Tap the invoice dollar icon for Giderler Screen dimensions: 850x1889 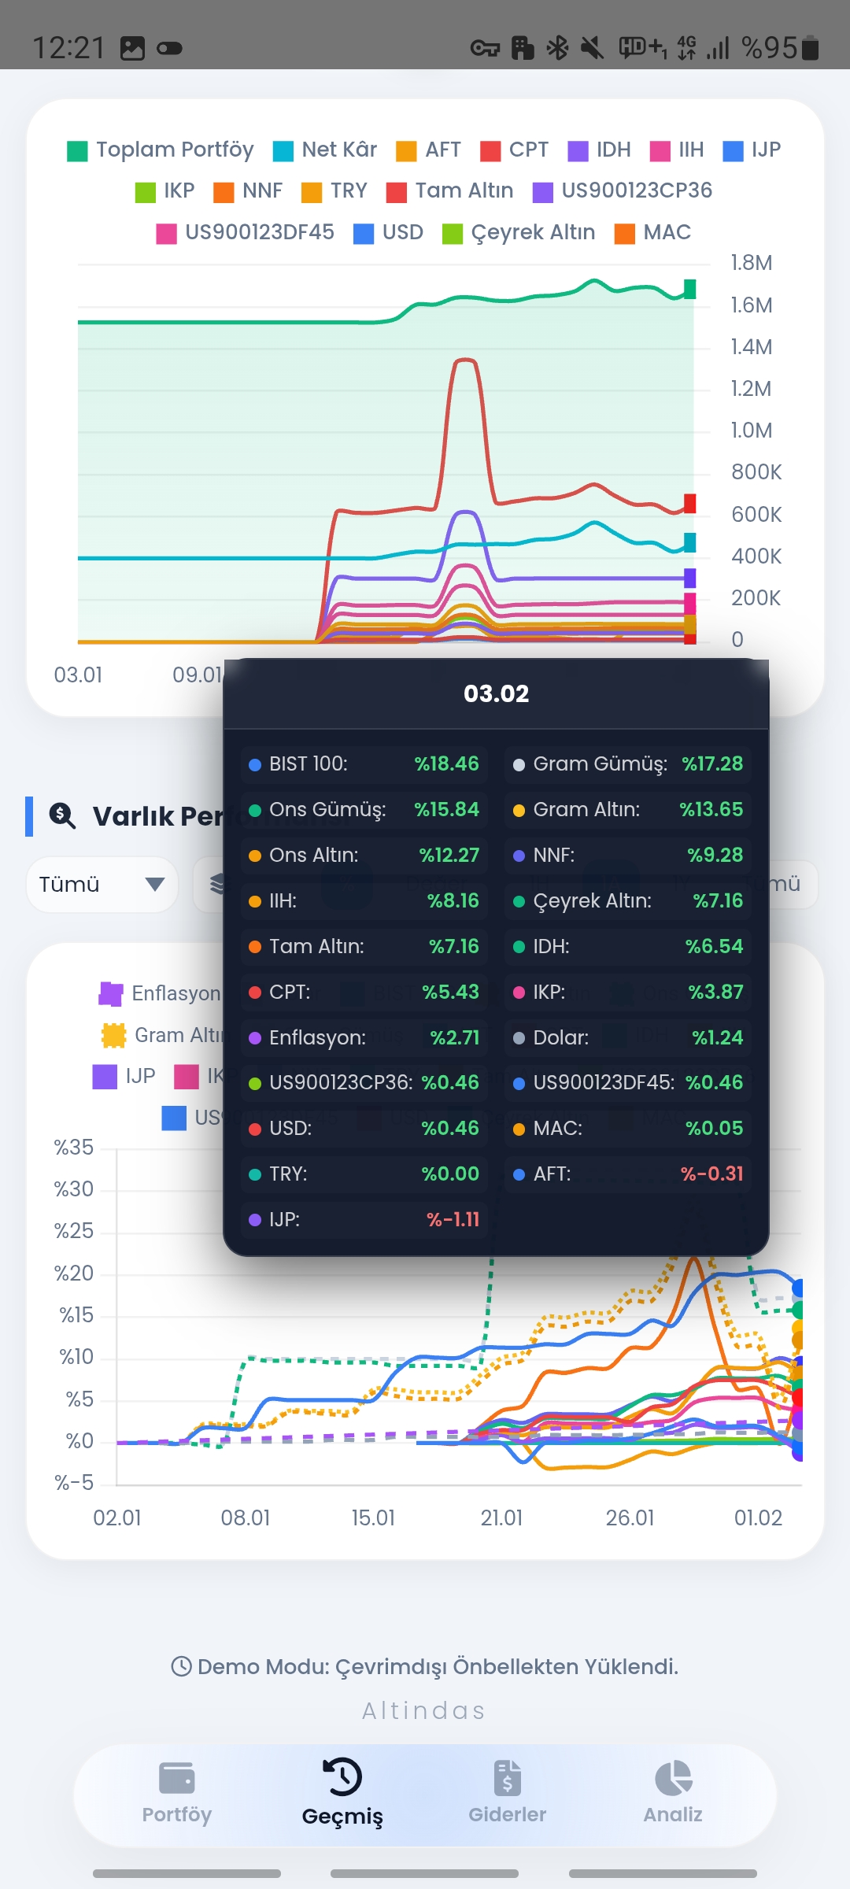[508, 1778]
